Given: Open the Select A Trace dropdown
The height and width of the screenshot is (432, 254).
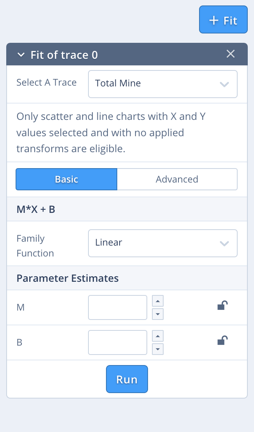Looking at the screenshot, I should click(x=162, y=84).
